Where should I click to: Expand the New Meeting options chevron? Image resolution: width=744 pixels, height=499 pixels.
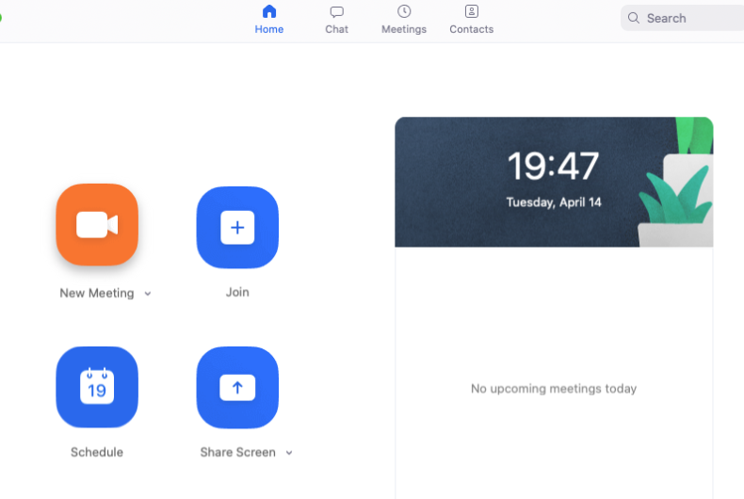point(148,294)
